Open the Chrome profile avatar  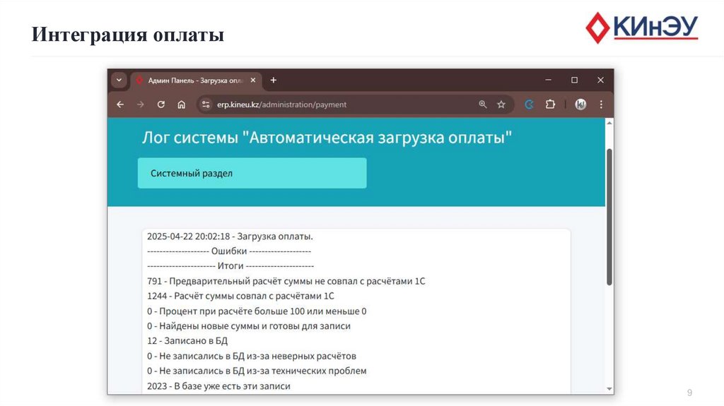(x=580, y=105)
